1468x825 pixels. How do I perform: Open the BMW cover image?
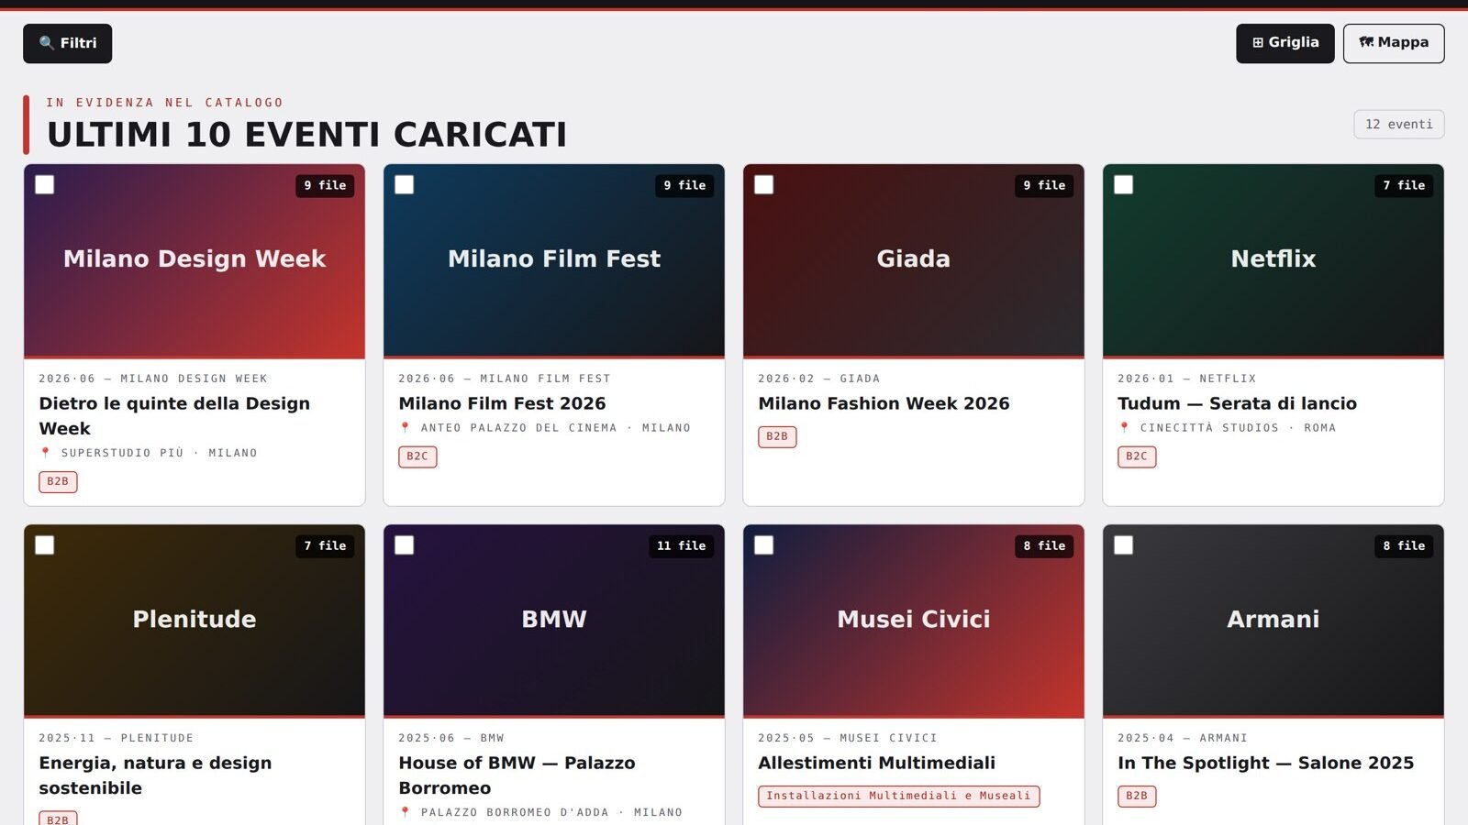coord(554,621)
